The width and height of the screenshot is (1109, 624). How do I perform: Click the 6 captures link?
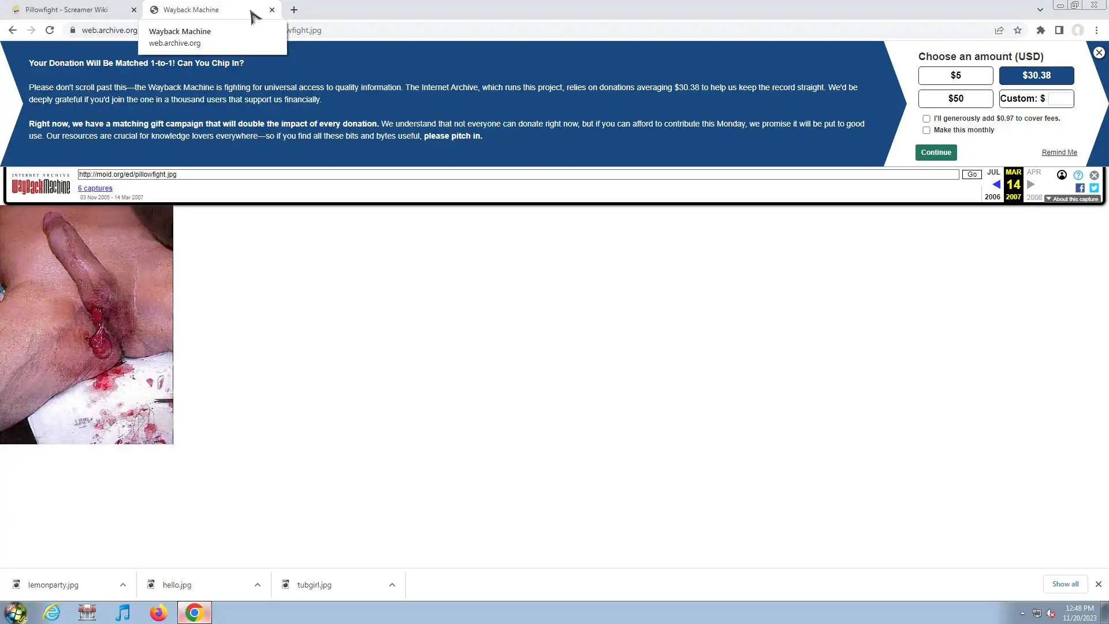coord(95,188)
